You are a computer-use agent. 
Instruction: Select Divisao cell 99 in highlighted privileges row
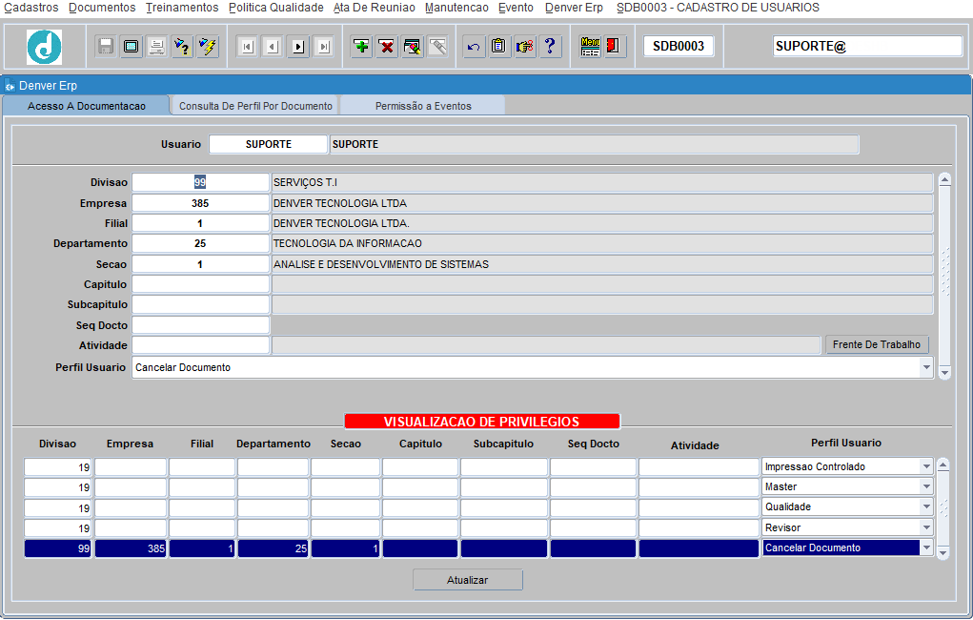click(58, 548)
